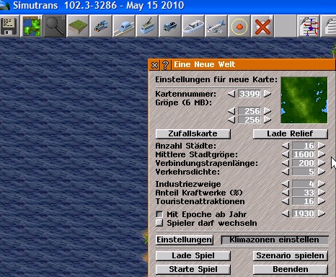Click the Zufallskarte button
This screenshot has height=277, width=336.
click(x=193, y=134)
